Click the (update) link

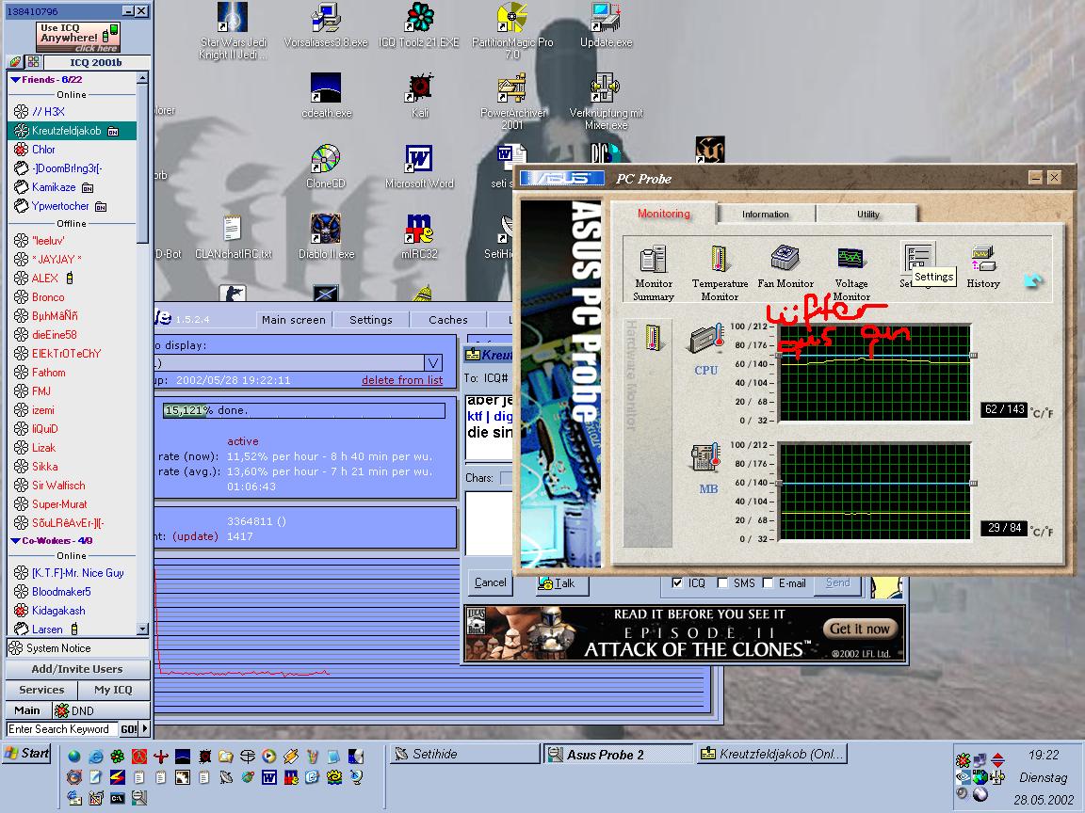pos(195,536)
